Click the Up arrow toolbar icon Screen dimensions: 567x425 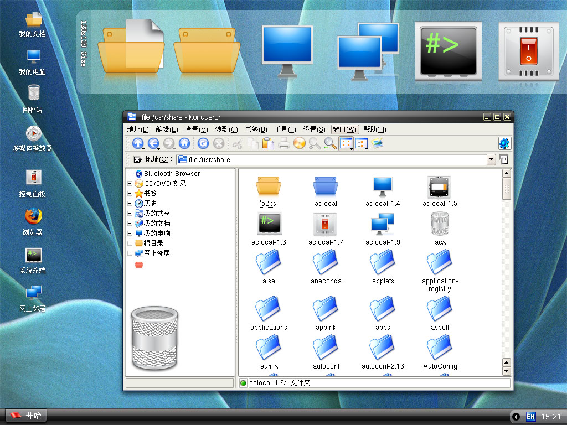[x=138, y=143]
